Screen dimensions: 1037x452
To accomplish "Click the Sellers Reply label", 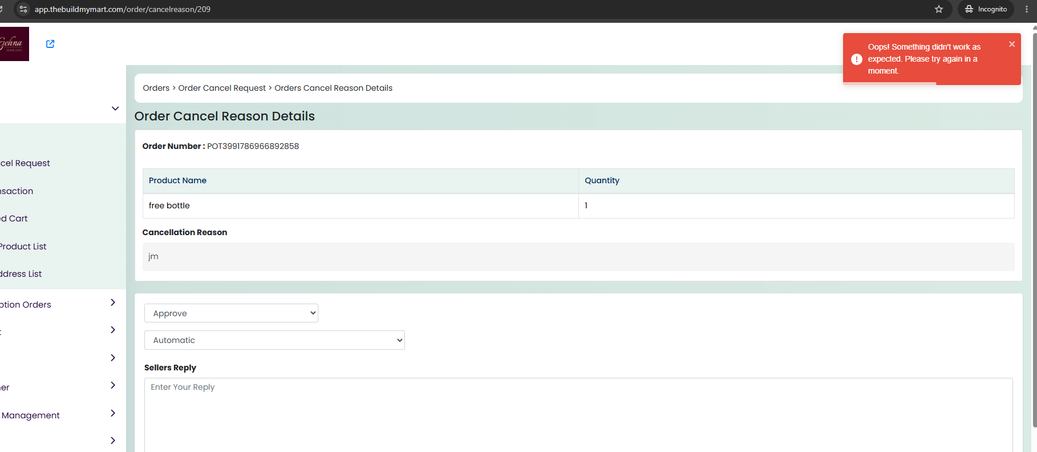I will click(170, 368).
